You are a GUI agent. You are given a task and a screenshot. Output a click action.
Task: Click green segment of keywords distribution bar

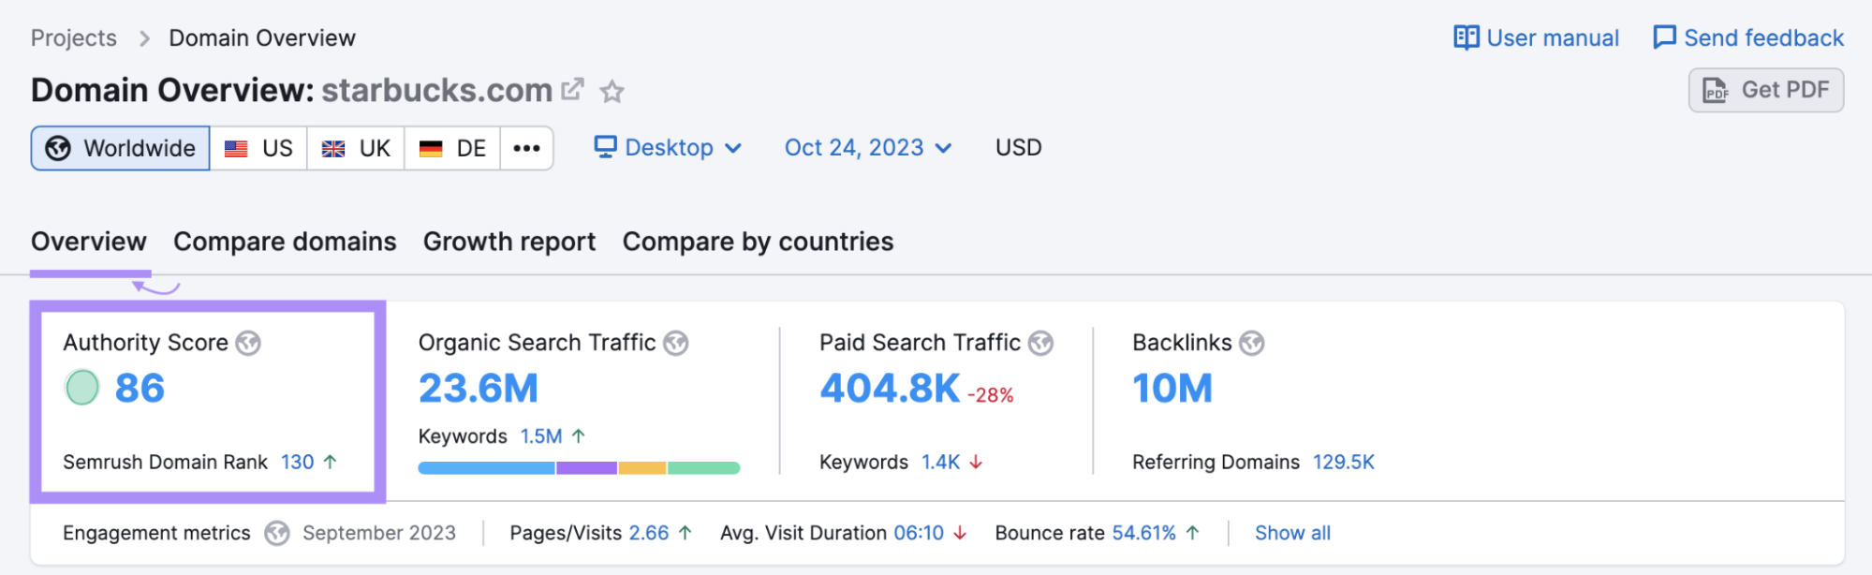(704, 467)
